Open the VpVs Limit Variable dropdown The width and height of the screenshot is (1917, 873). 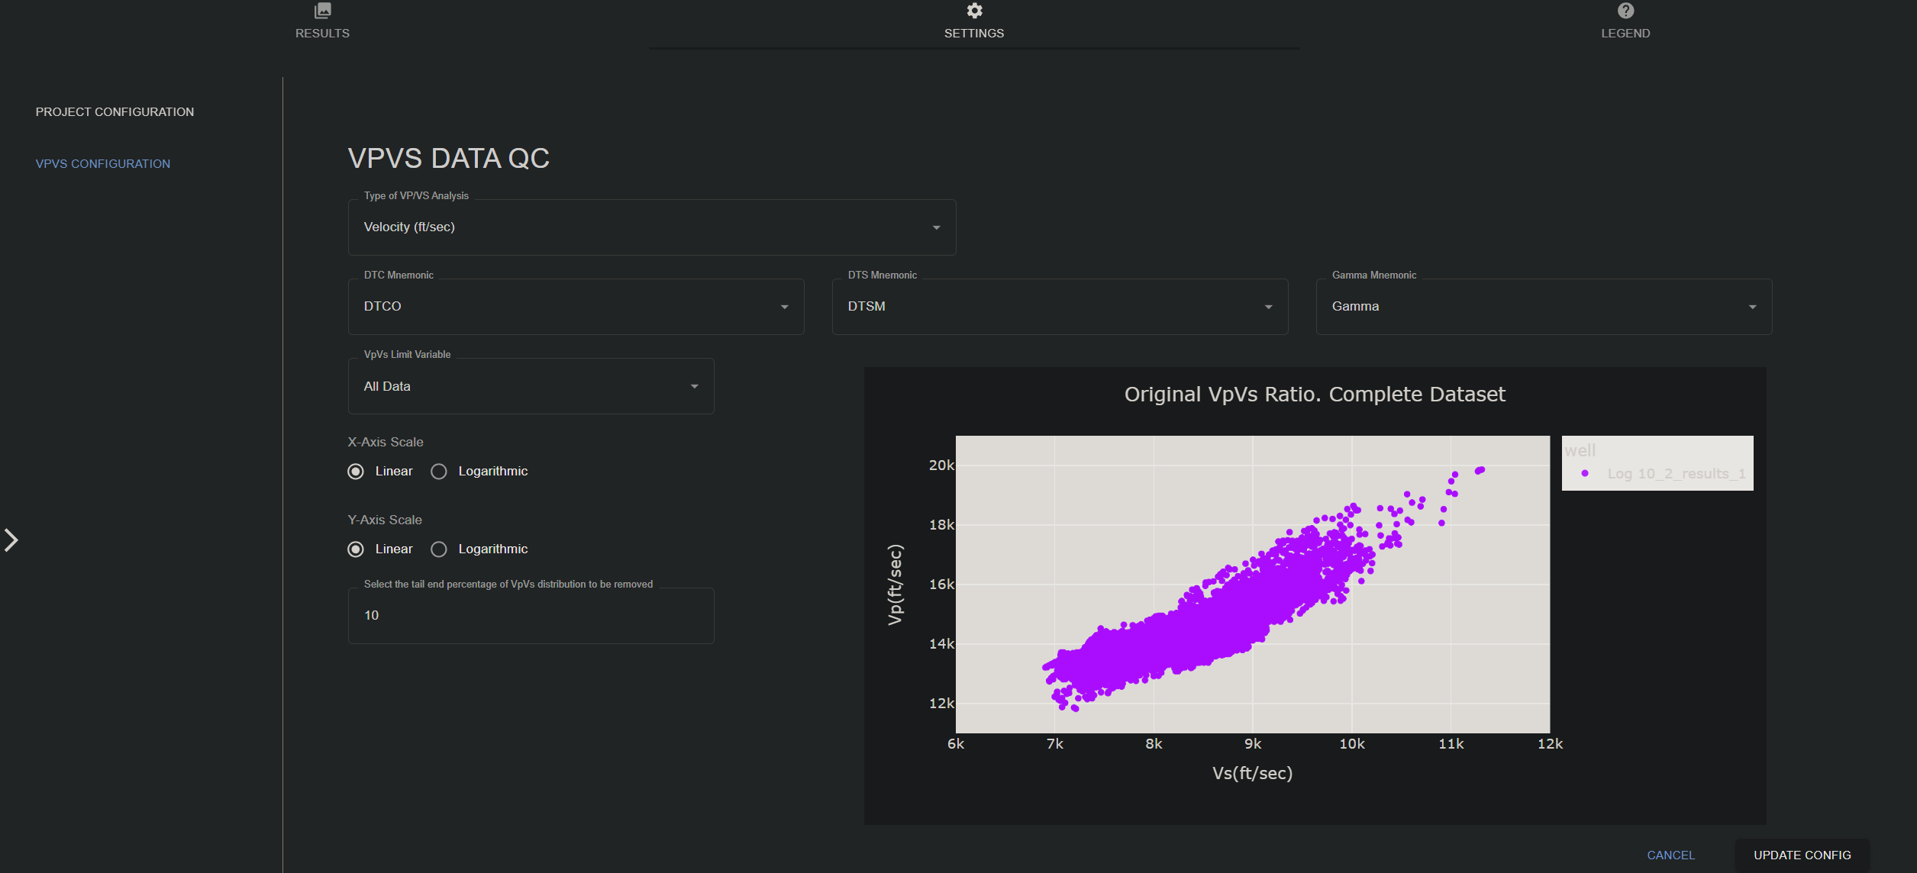point(693,386)
